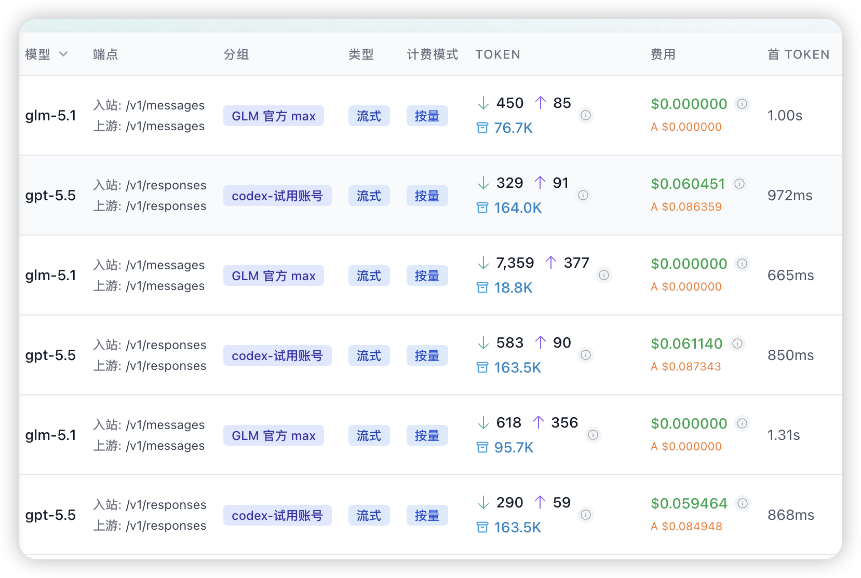
Task: Click the cache archive icon beside 164.0K
Action: pyautogui.click(x=482, y=208)
